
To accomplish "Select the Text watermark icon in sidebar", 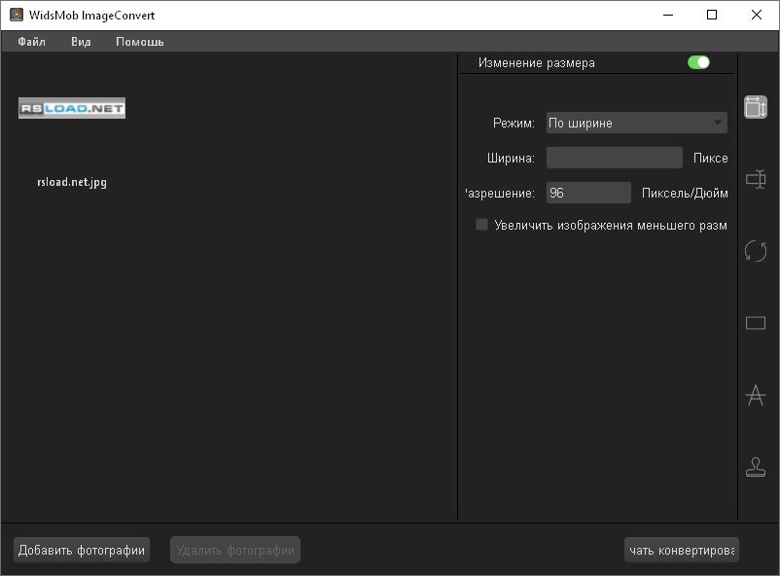I will click(756, 395).
